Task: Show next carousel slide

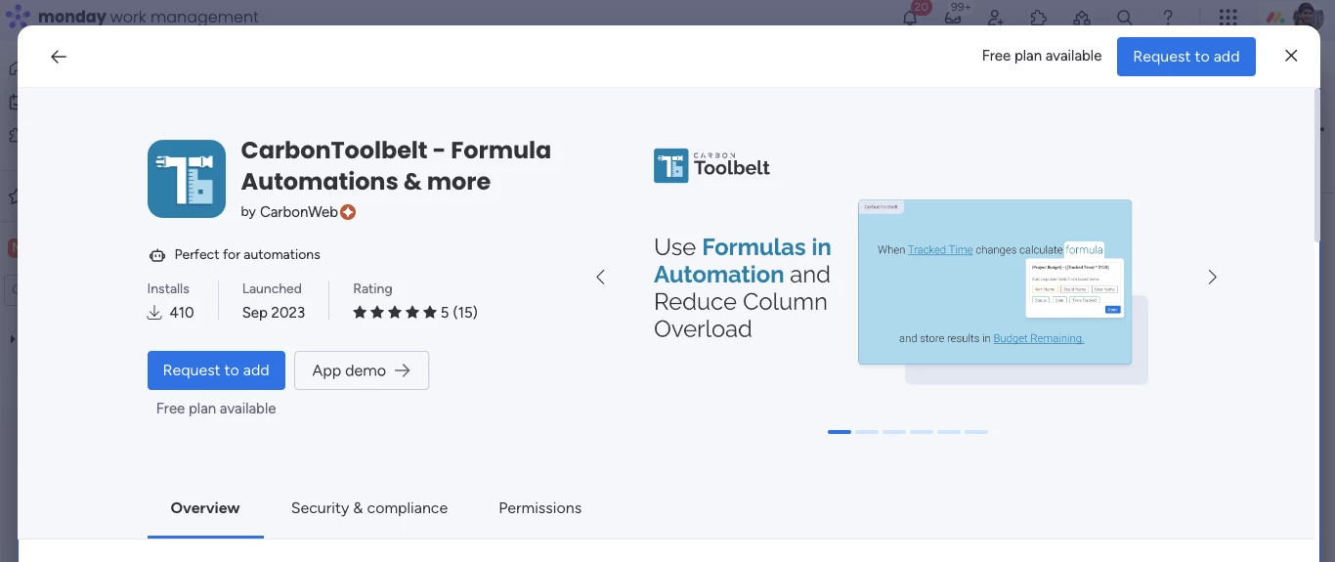Action: (1212, 278)
